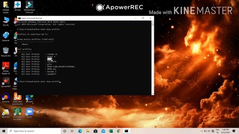
Task: Click the 'OPPO A3s' profile name
Action: click(52, 69)
